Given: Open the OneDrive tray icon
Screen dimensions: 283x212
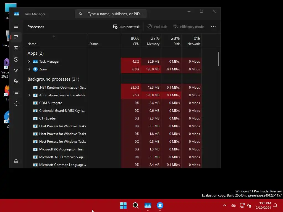Looking at the screenshot, I should point(234,205).
